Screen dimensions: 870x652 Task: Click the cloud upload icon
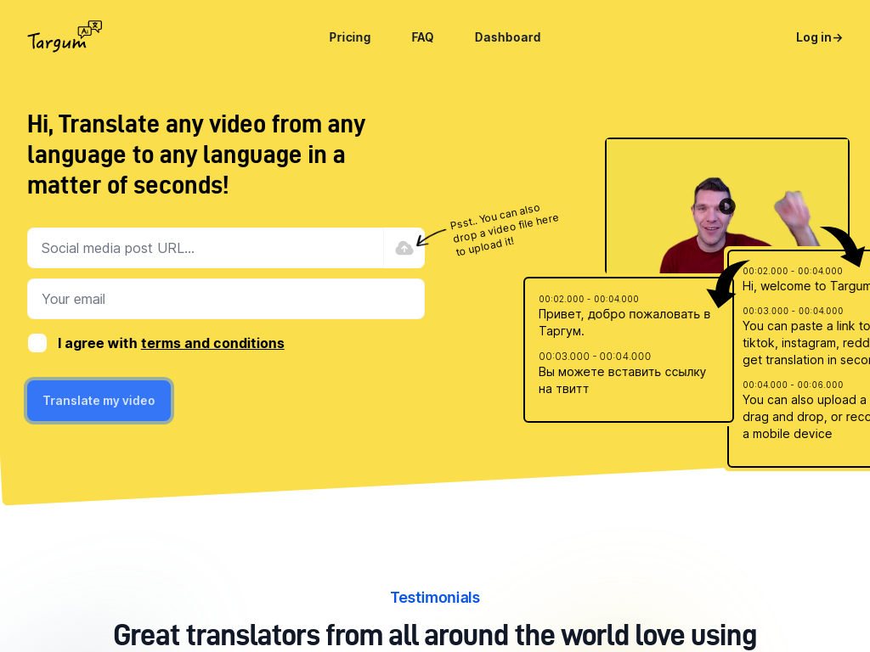(404, 248)
